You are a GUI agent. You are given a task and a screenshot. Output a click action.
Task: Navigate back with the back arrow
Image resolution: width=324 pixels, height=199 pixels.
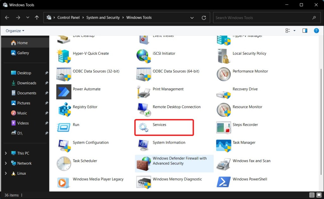point(7,18)
